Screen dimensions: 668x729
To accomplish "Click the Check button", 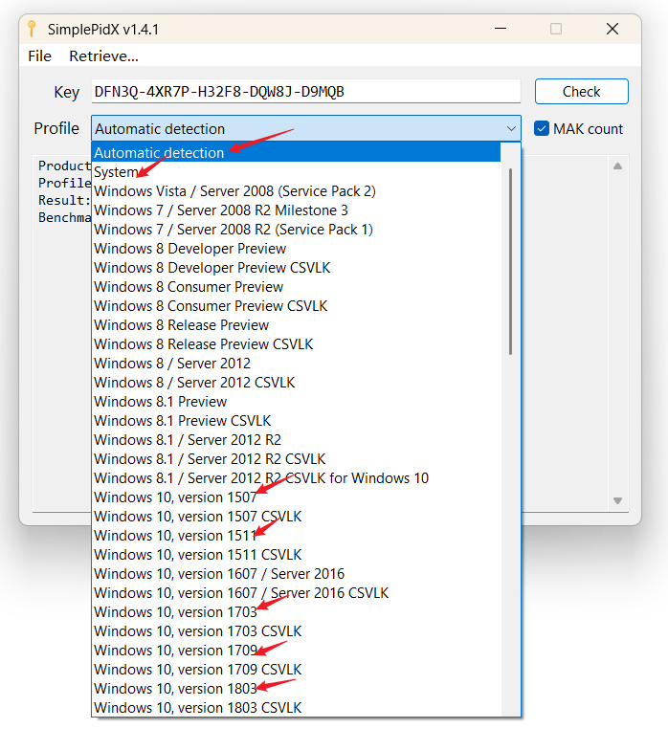I will click(582, 91).
